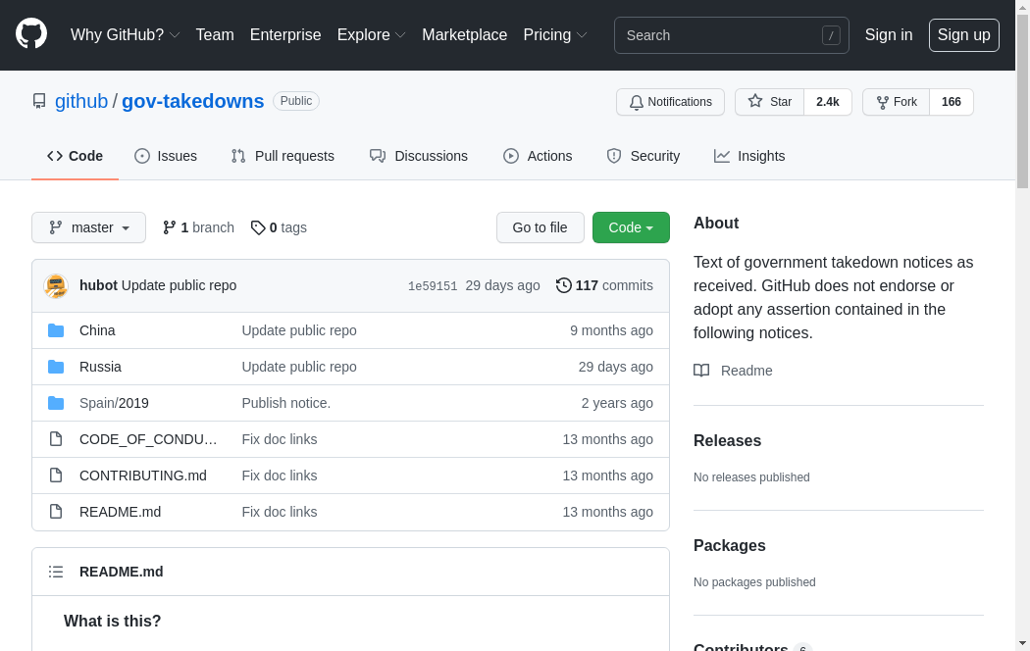Image resolution: width=1030 pixels, height=651 pixels.
Task: Switch to the Code tab
Action: [75, 156]
